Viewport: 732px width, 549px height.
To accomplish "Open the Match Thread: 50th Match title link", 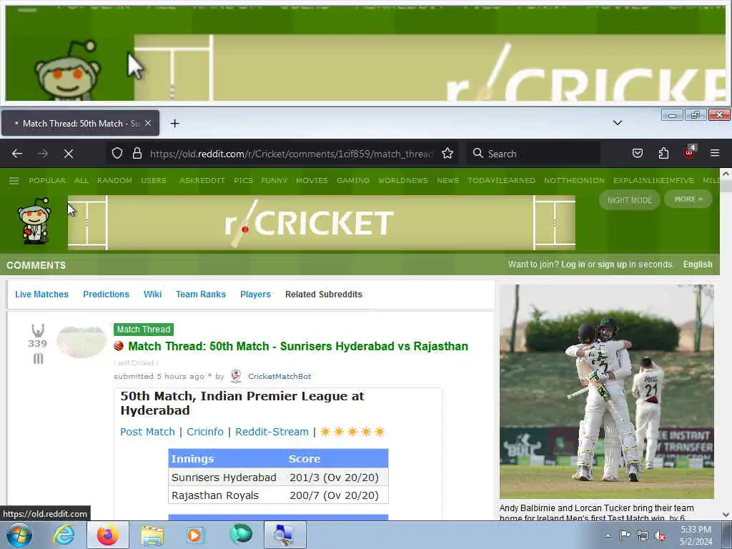I will pos(298,347).
